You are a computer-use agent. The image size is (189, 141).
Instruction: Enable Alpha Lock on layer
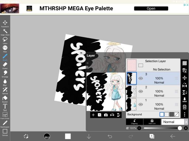(152, 122)
